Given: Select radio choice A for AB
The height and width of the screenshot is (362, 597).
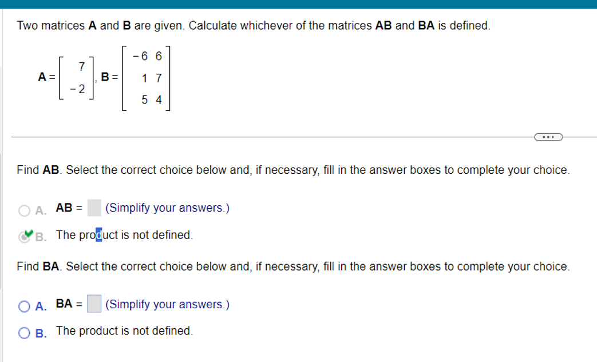Looking at the screenshot, I should point(25,209).
